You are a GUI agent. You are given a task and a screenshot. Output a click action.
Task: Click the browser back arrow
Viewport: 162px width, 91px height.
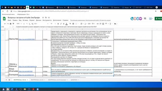coord(3,11)
